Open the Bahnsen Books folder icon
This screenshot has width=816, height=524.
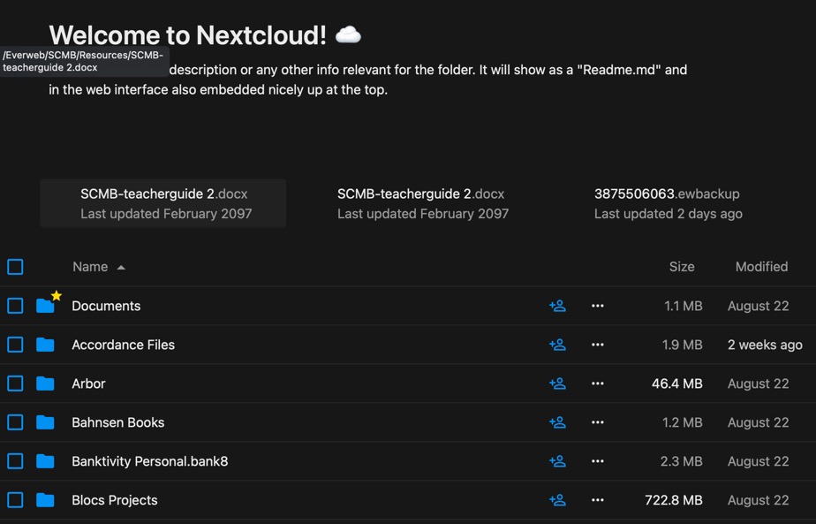(x=45, y=422)
